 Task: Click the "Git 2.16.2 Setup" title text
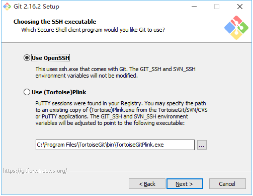[x=36, y=7]
